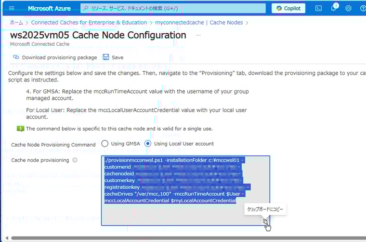
Task: Click the scrollbar left arrow
Action: (7, 238)
